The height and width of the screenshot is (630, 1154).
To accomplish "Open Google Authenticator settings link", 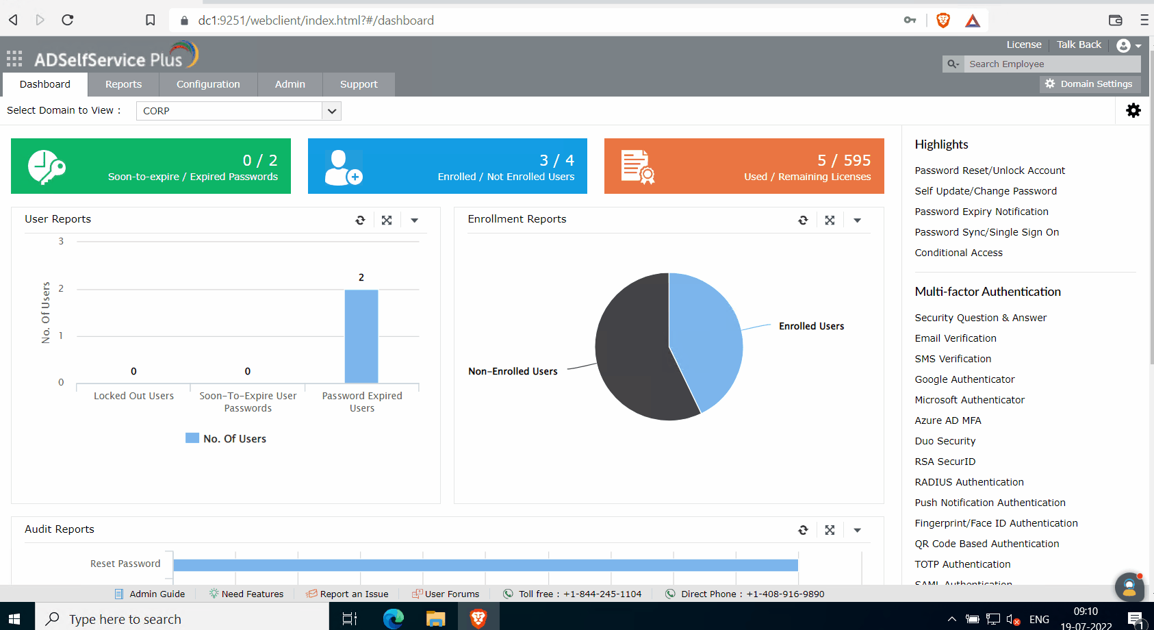I will click(964, 379).
